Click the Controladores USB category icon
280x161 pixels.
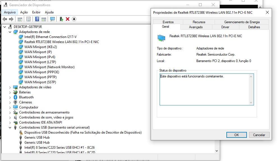[15, 127]
